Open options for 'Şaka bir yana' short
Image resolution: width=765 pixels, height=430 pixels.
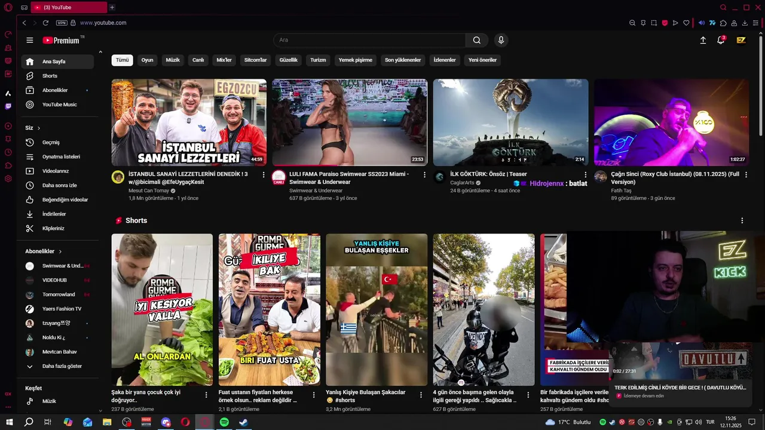206,395
